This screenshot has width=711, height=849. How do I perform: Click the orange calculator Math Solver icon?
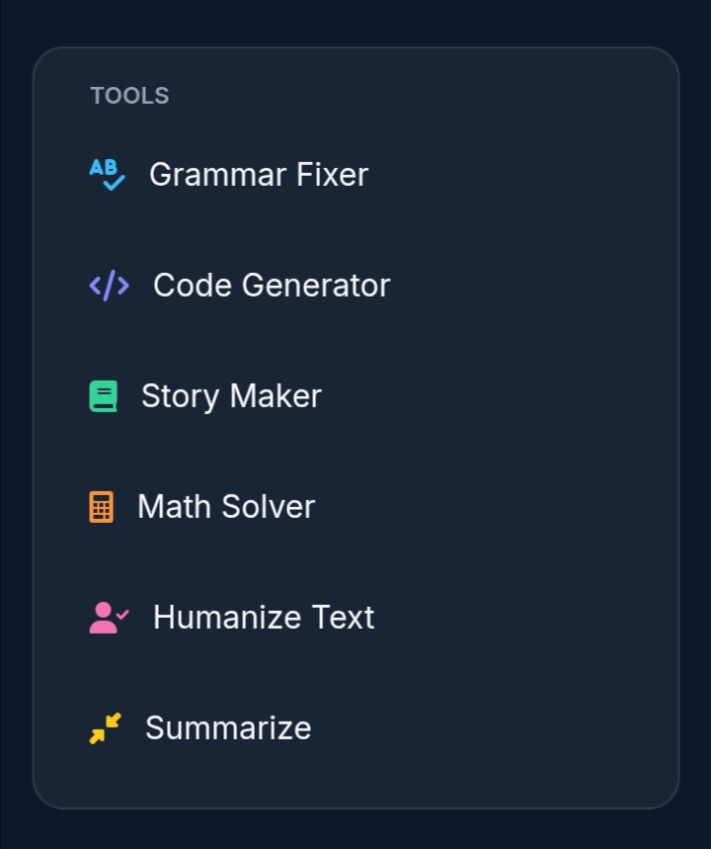click(101, 507)
